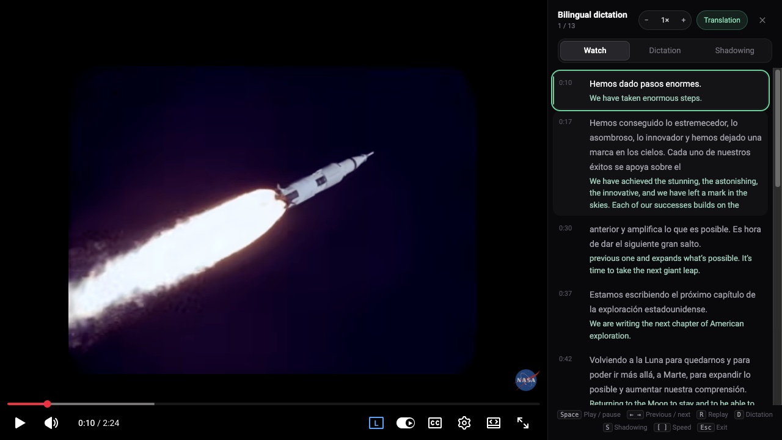Toggle the Translation button
Screen dimensions: 782x440
point(722,20)
